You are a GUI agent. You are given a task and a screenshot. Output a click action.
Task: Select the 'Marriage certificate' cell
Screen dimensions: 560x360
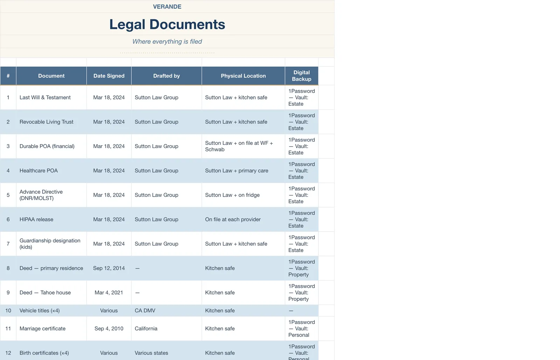click(51, 329)
